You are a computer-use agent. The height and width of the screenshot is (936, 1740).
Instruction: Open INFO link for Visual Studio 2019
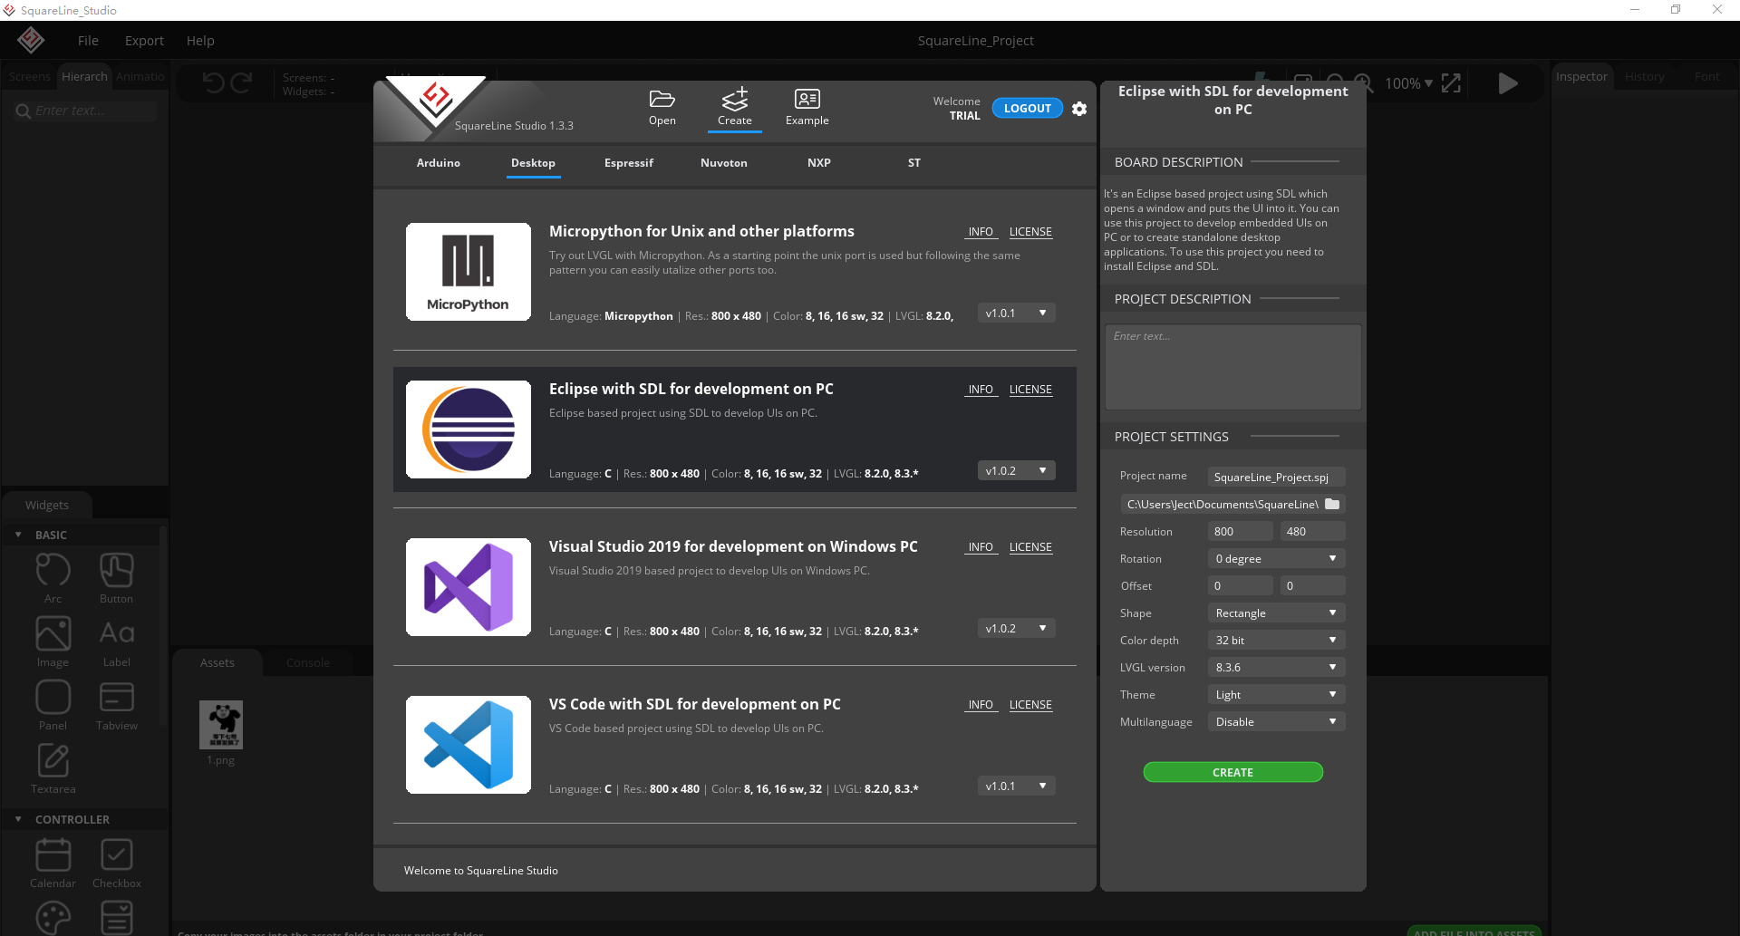[x=981, y=547]
